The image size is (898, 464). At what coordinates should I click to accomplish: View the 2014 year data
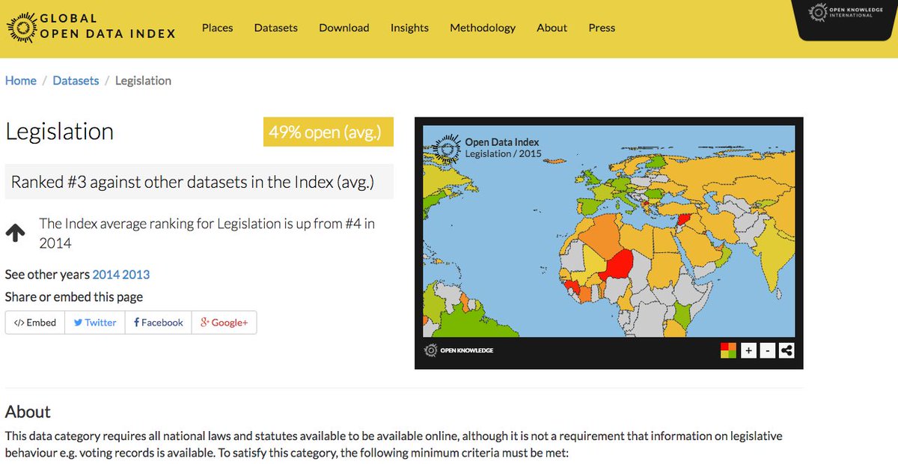tap(106, 275)
